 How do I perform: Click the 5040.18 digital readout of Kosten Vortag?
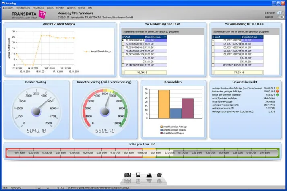click(x=36, y=131)
